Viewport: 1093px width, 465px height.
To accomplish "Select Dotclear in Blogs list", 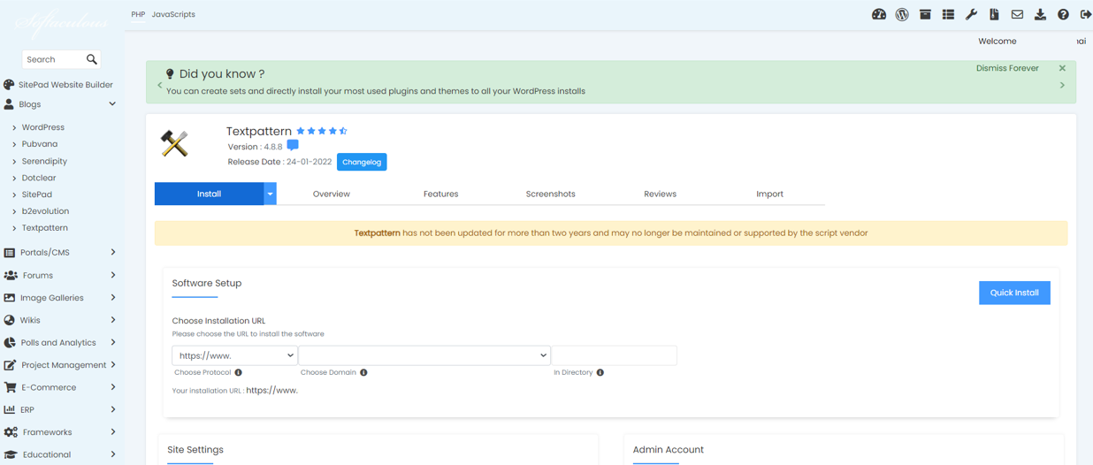I will tap(39, 178).
